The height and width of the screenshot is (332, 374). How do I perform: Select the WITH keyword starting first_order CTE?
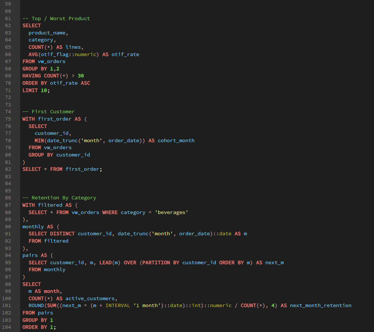pyautogui.click(x=28, y=119)
